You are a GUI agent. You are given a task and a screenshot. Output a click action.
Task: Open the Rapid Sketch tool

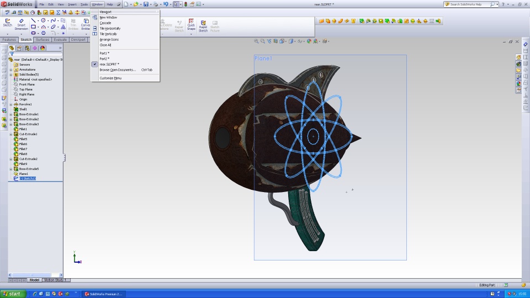pos(203,26)
